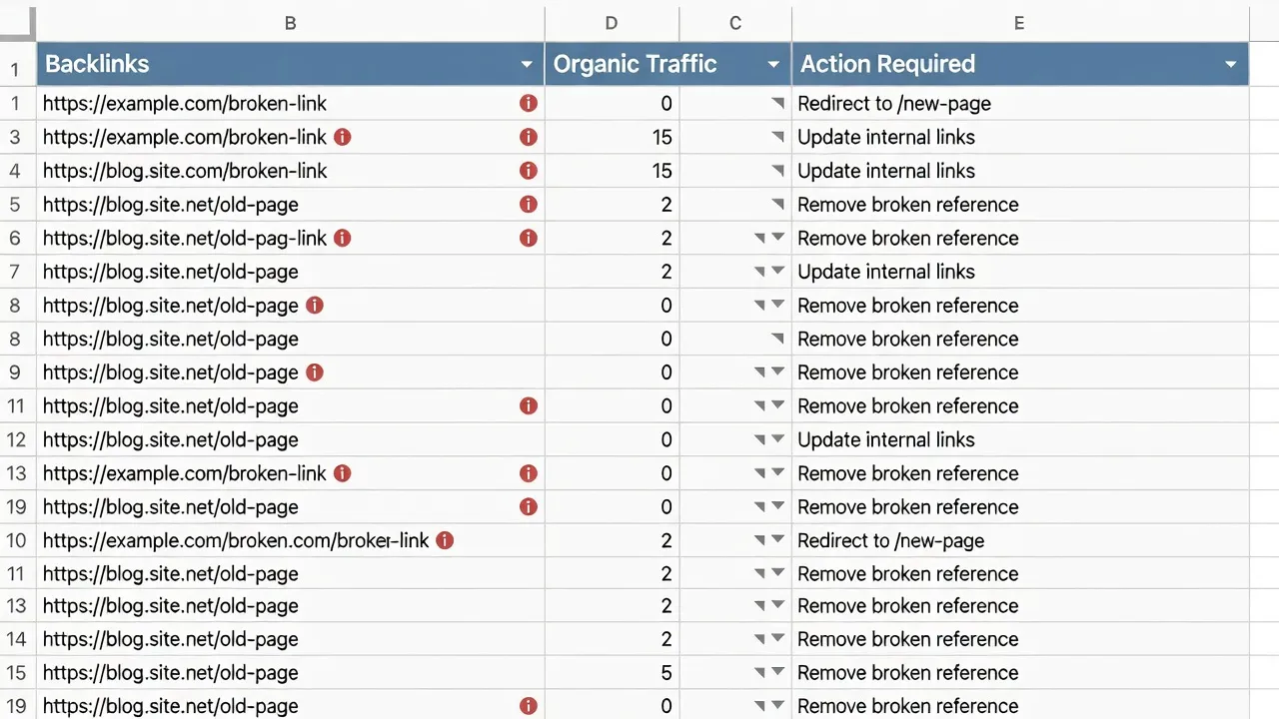Image resolution: width=1279 pixels, height=719 pixels.
Task: Click the 'Backlinks' header cell text
Action: (x=97, y=65)
